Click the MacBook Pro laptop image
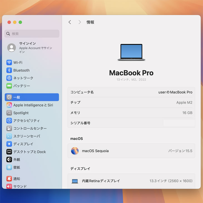This screenshot has height=203, width=203. point(131,52)
